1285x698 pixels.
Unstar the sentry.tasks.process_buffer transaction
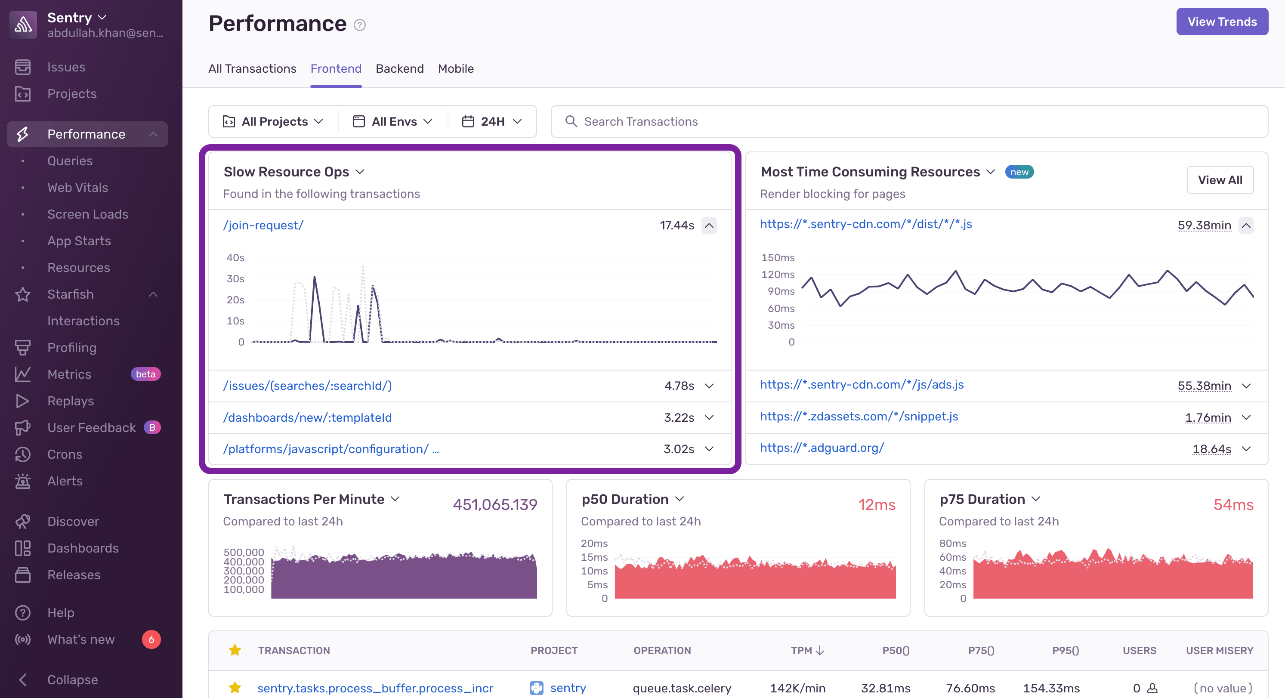coord(235,688)
